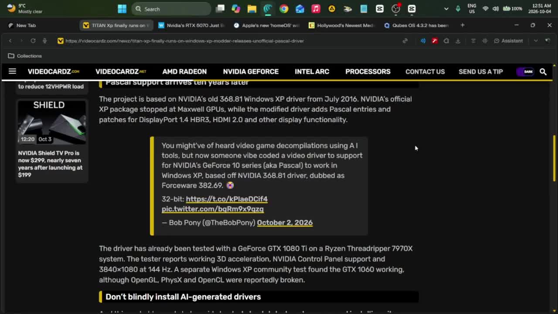Open File Explorer from taskbar
Viewport: 558px width, 314px height.
click(252, 9)
